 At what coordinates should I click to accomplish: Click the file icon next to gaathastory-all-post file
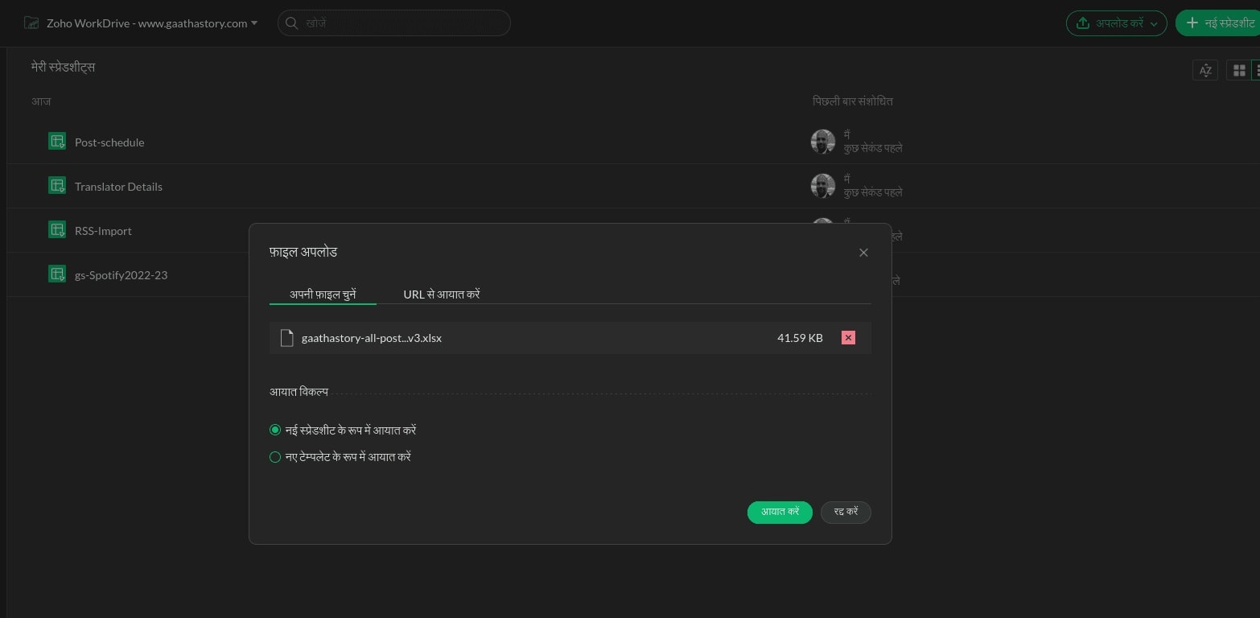click(286, 338)
